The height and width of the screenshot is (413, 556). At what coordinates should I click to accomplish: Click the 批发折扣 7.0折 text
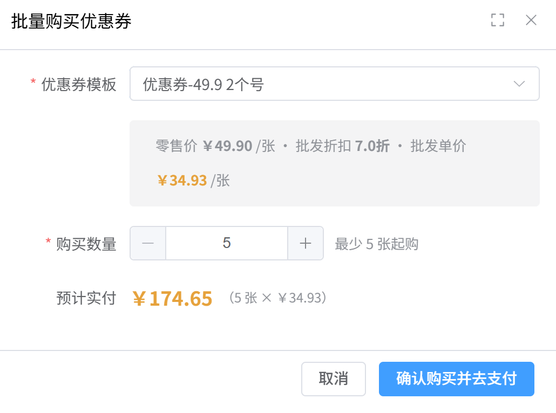[343, 146]
